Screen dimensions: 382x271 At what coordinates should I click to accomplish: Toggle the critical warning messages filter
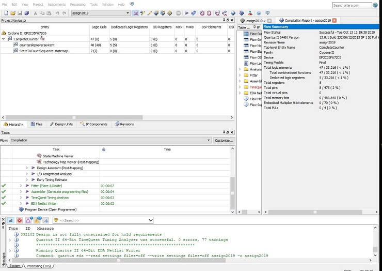tap(28, 220)
